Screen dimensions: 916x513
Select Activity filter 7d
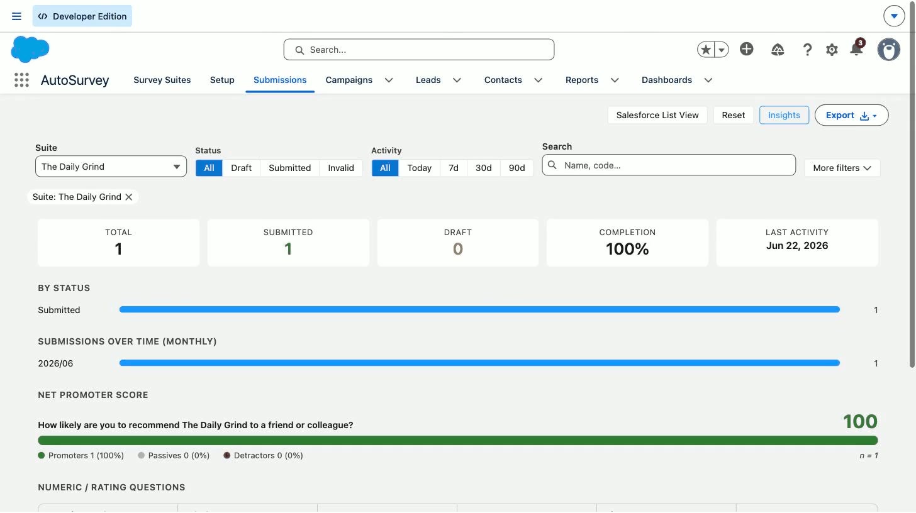tap(454, 168)
